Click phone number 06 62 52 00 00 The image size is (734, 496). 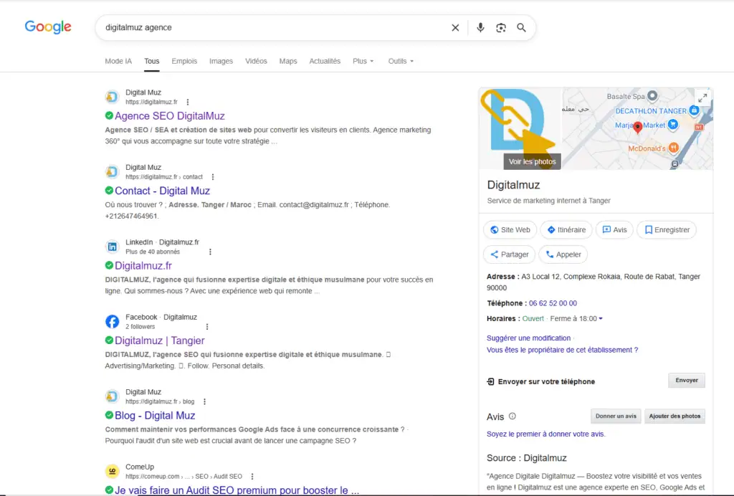click(553, 303)
